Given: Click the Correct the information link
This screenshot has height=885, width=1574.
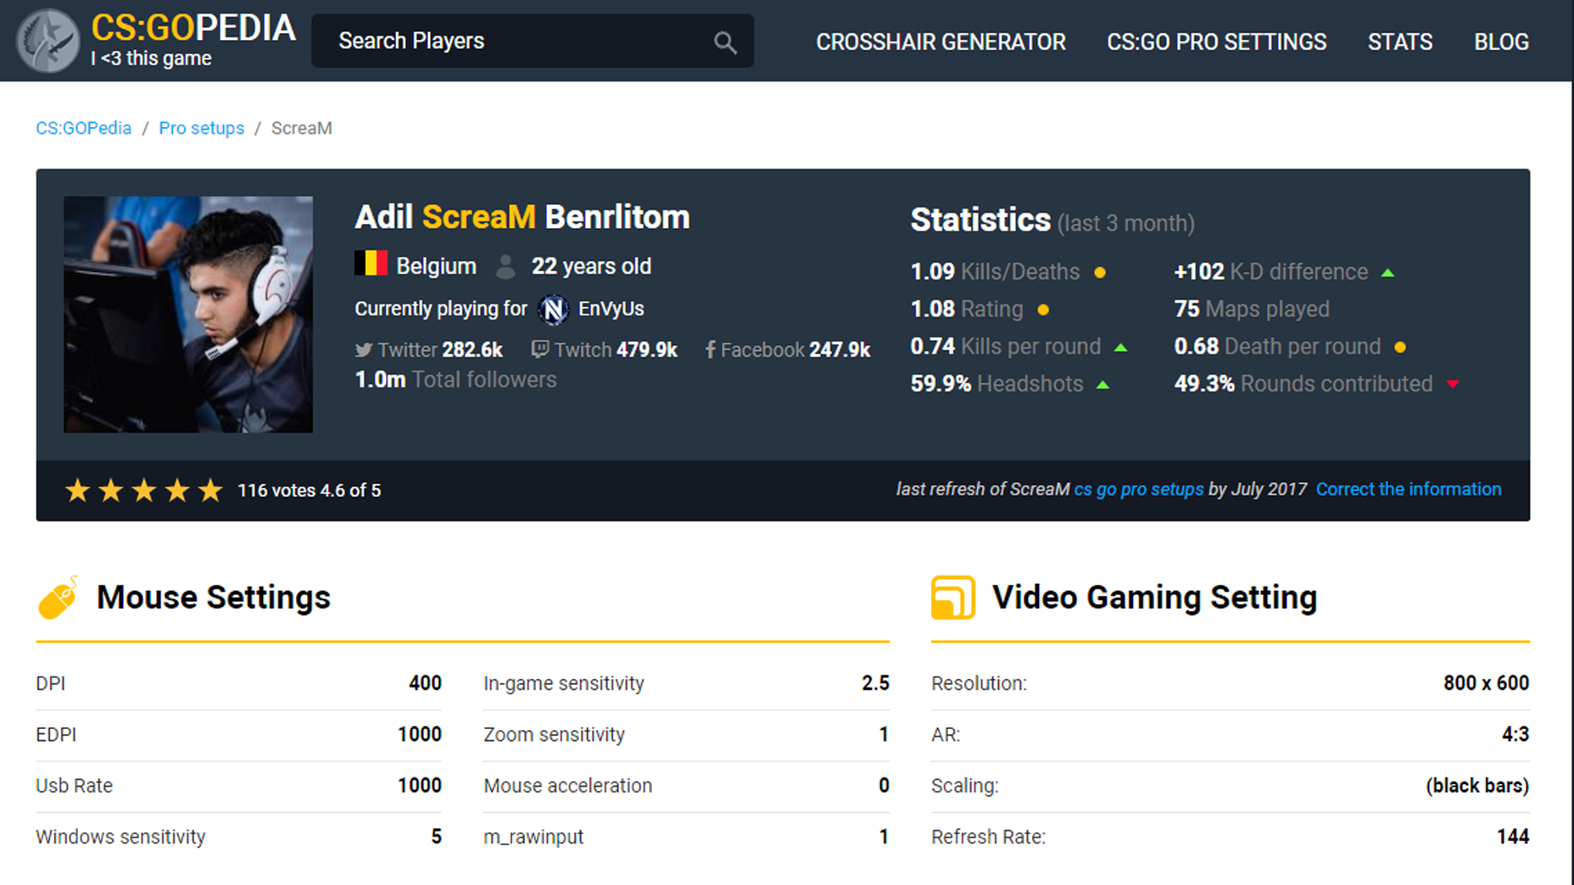Looking at the screenshot, I should tap(1408, 489).
